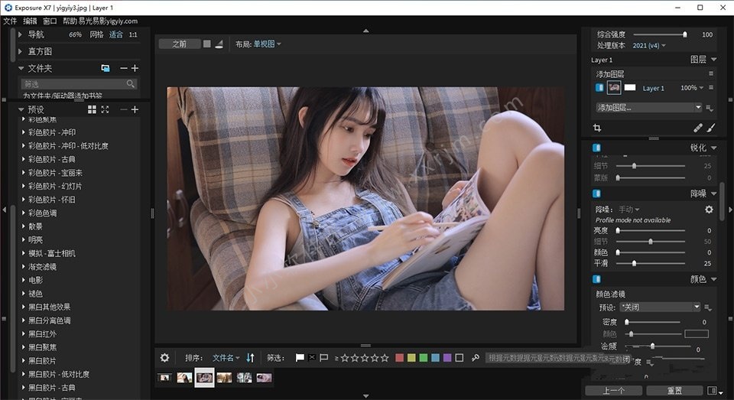Expand presets panel fullscreen icon

(105, 109)
